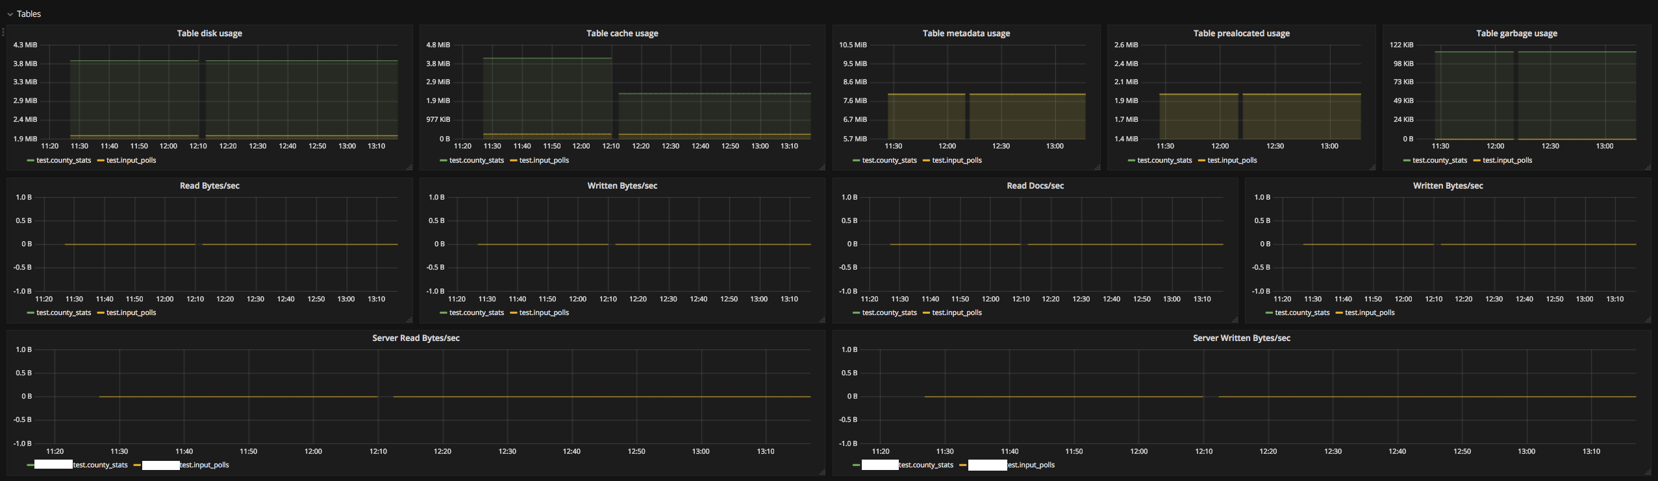Collapse the Tables row chevron
The image size is (1658, 481).
point(10,14)
